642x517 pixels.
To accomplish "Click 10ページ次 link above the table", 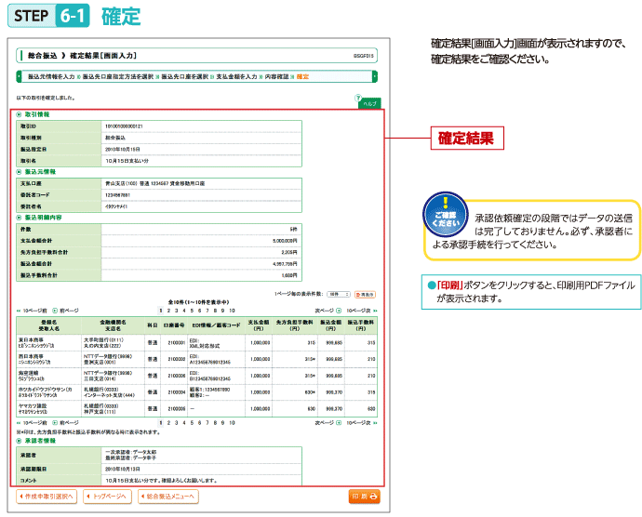I will [362, 311].
